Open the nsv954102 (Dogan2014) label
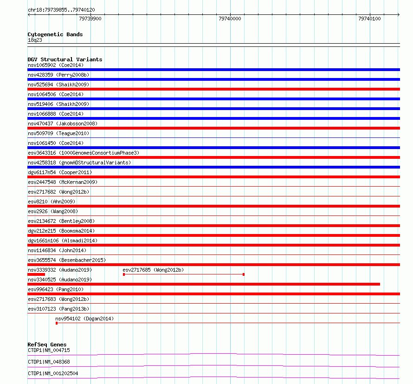413x384 pixels. tap(84, 319)
